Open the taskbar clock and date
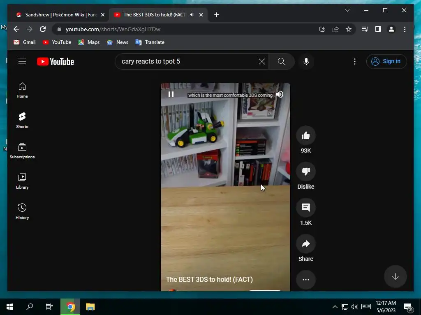 (386, 307)
